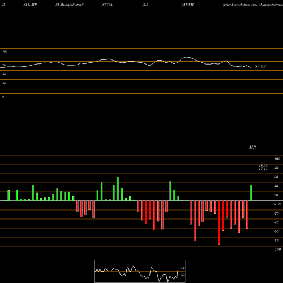Click the 40 axis label in MR panel
283x283 pixels.
(x=276, y=186)
